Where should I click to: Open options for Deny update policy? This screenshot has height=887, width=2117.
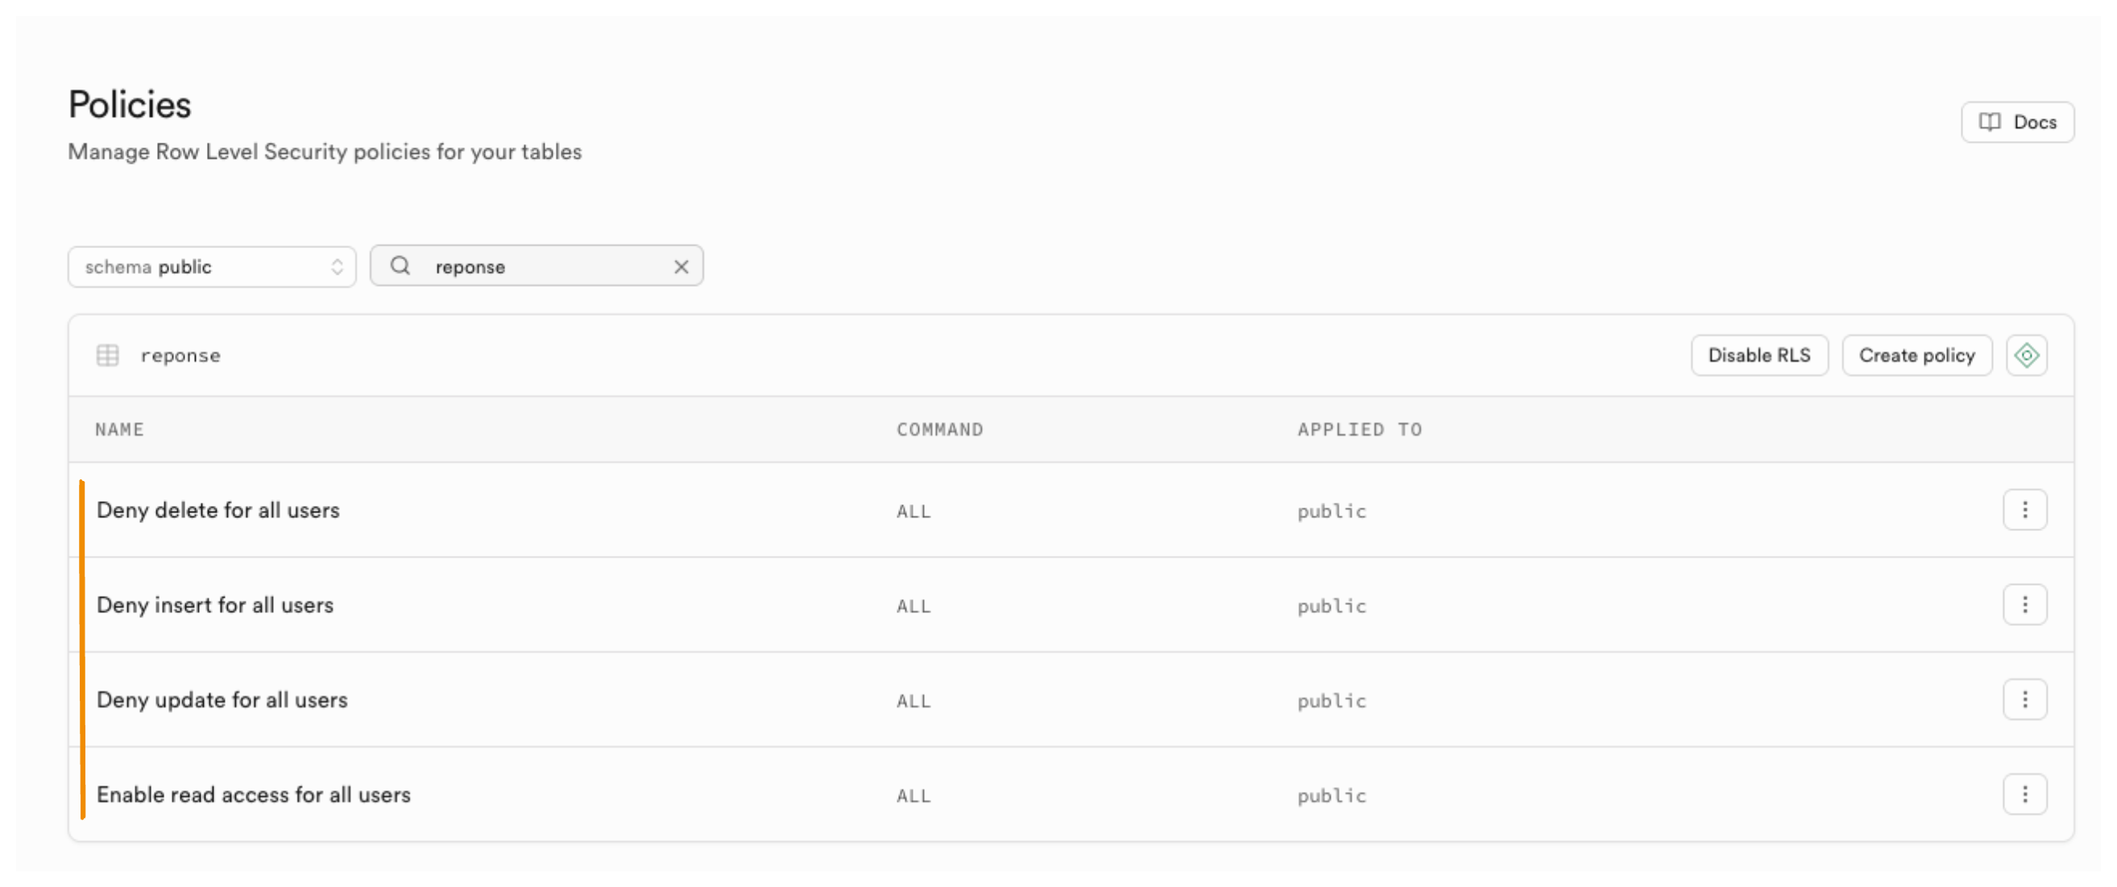click(2025, 699)
